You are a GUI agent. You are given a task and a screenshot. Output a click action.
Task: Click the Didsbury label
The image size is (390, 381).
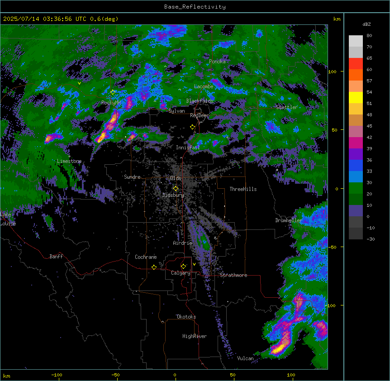click(173, 195)
